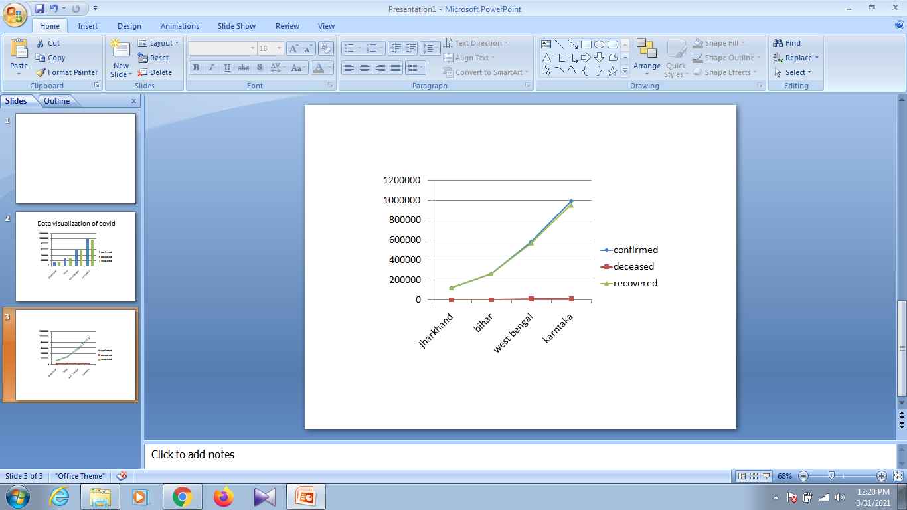Open the Review tab

pyautogui.click(x=288, y=26)
